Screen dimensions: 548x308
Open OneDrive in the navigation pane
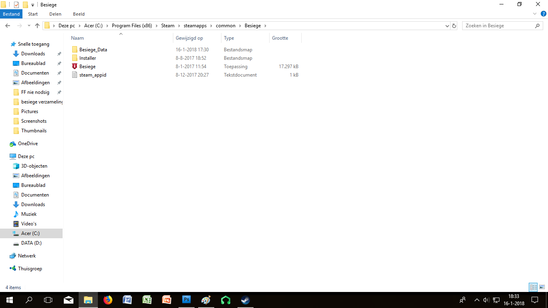pyautogui.click(x=28, y=144)
